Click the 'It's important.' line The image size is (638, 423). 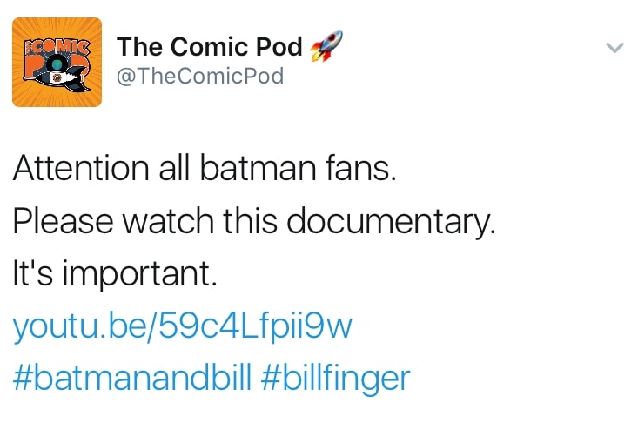113,275
